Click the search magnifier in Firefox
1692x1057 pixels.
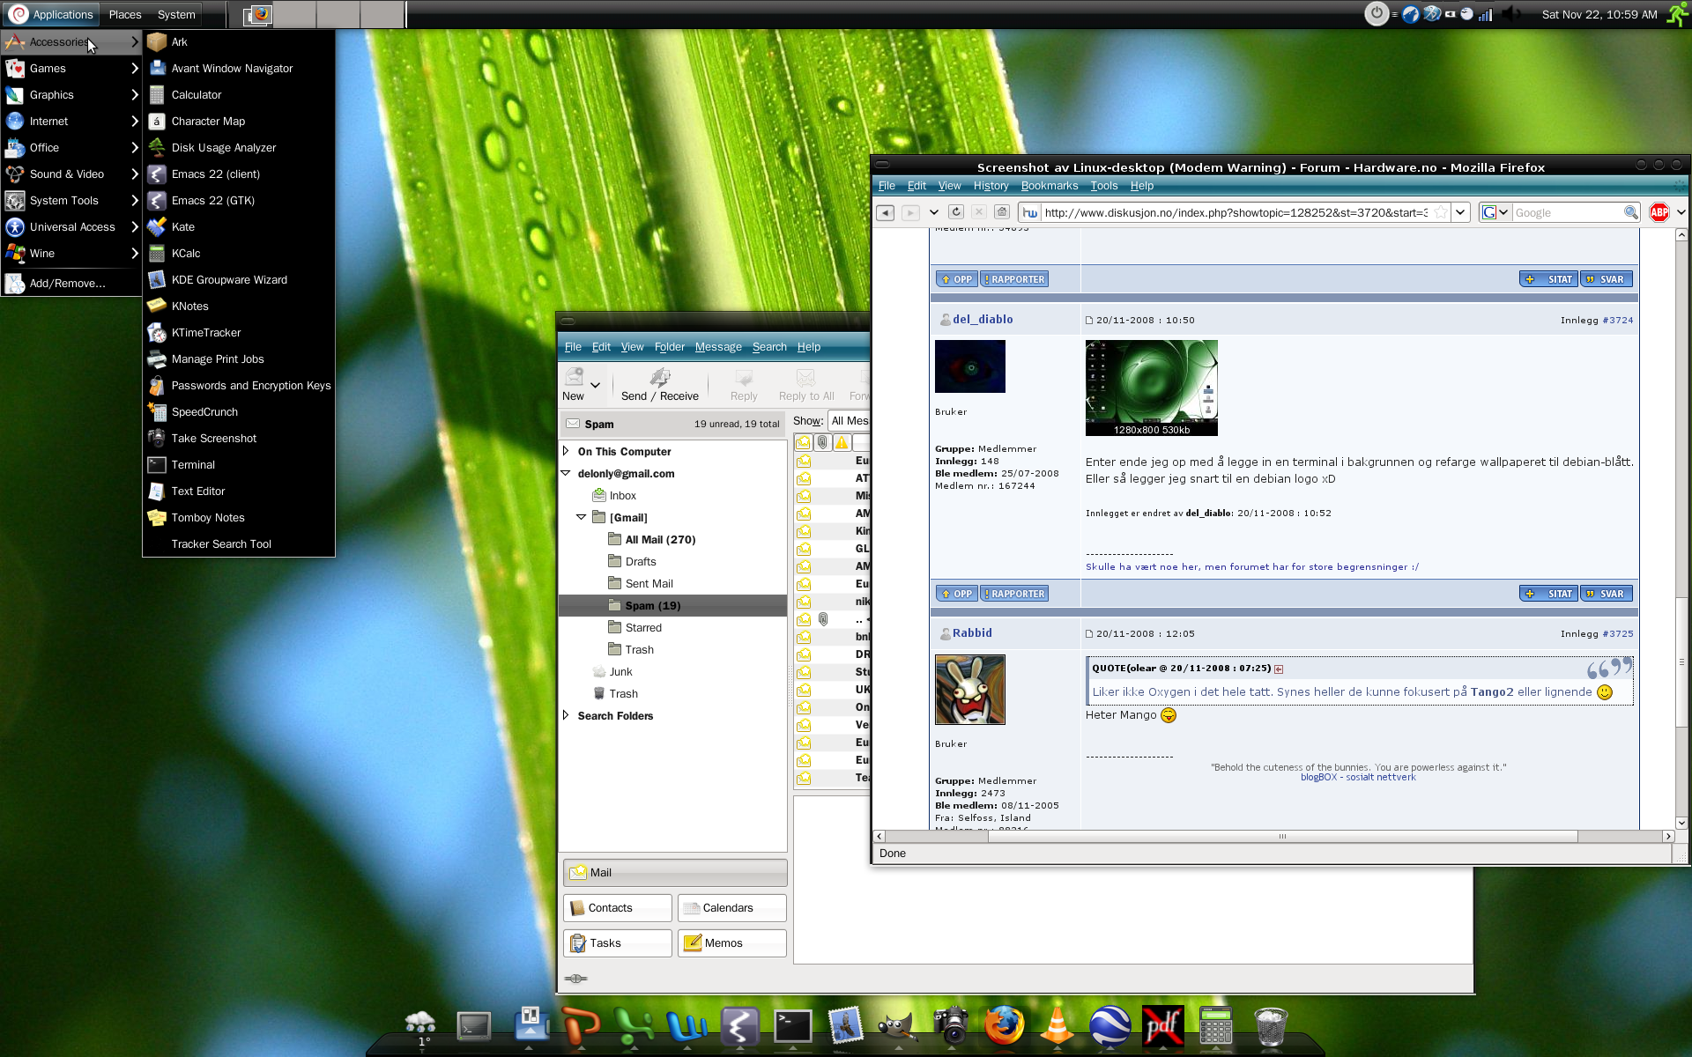pos(1631,212)
